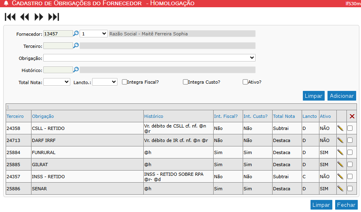Go to previous record with rewind icon
Viewport: 361px width, 212px height.
click(x=25, y=17)
